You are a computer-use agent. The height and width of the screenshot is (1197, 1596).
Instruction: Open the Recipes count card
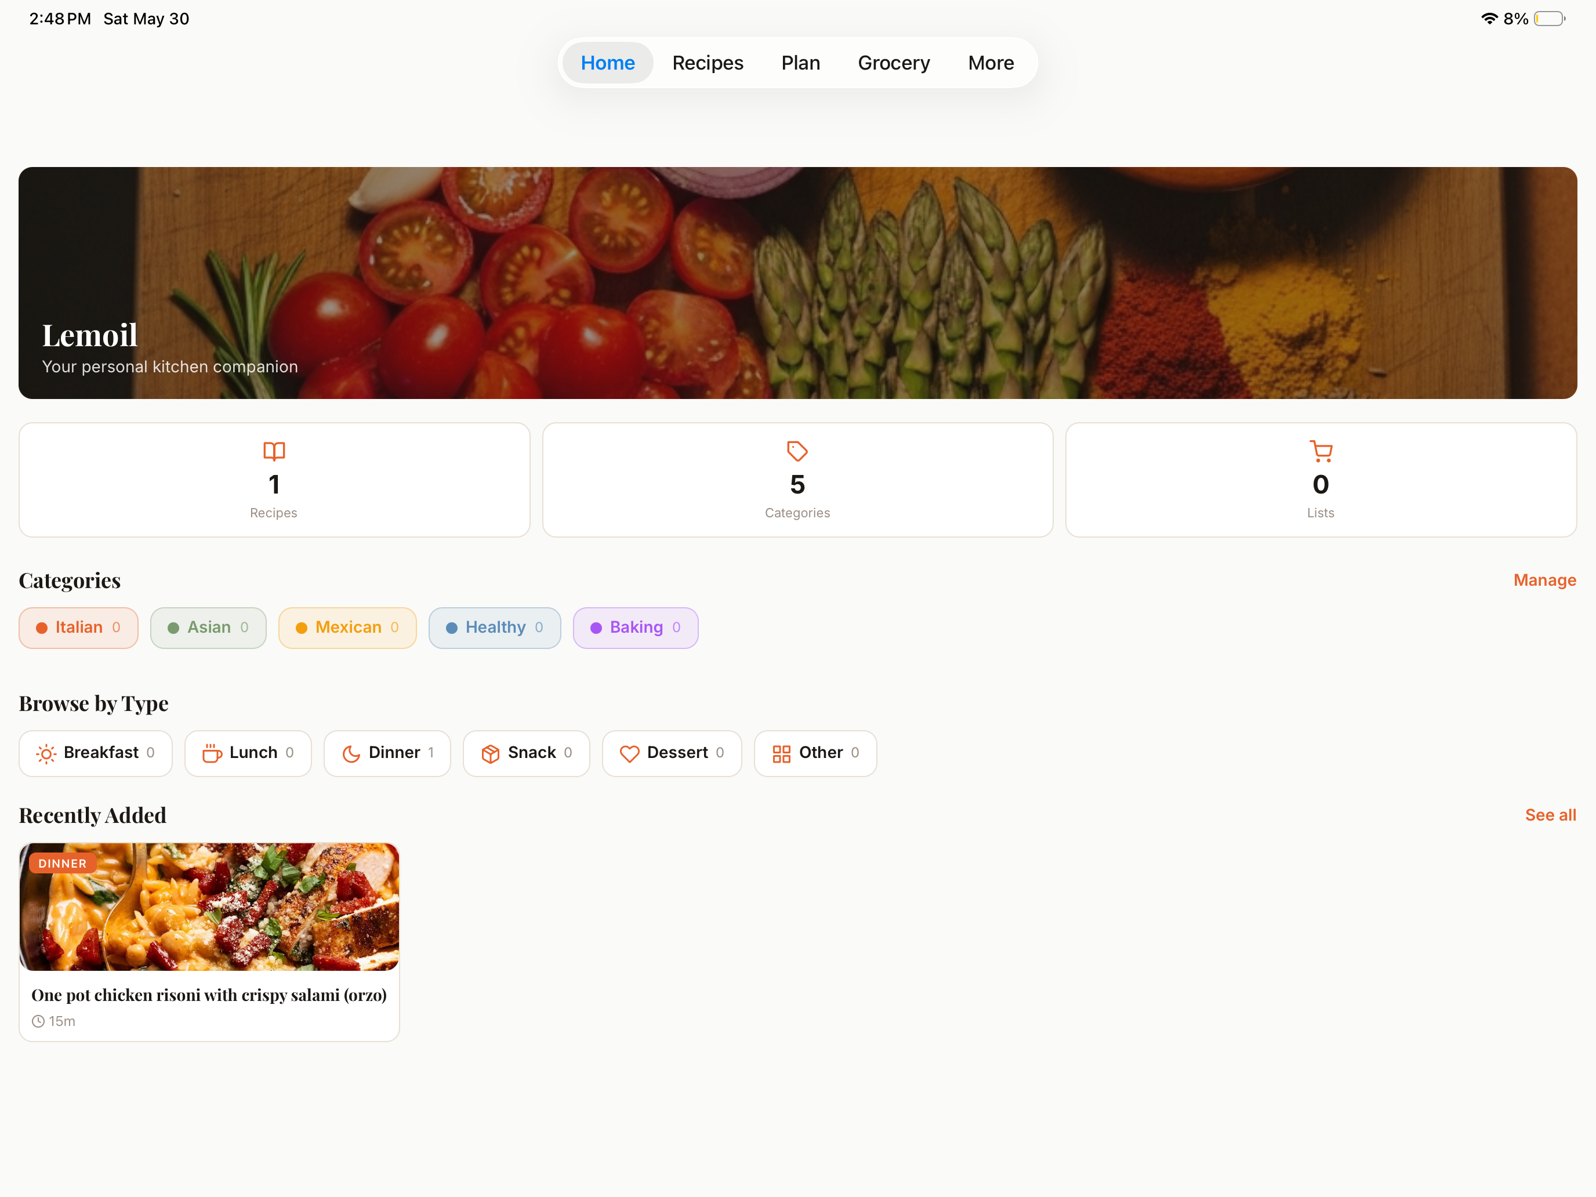pos(274,480)
